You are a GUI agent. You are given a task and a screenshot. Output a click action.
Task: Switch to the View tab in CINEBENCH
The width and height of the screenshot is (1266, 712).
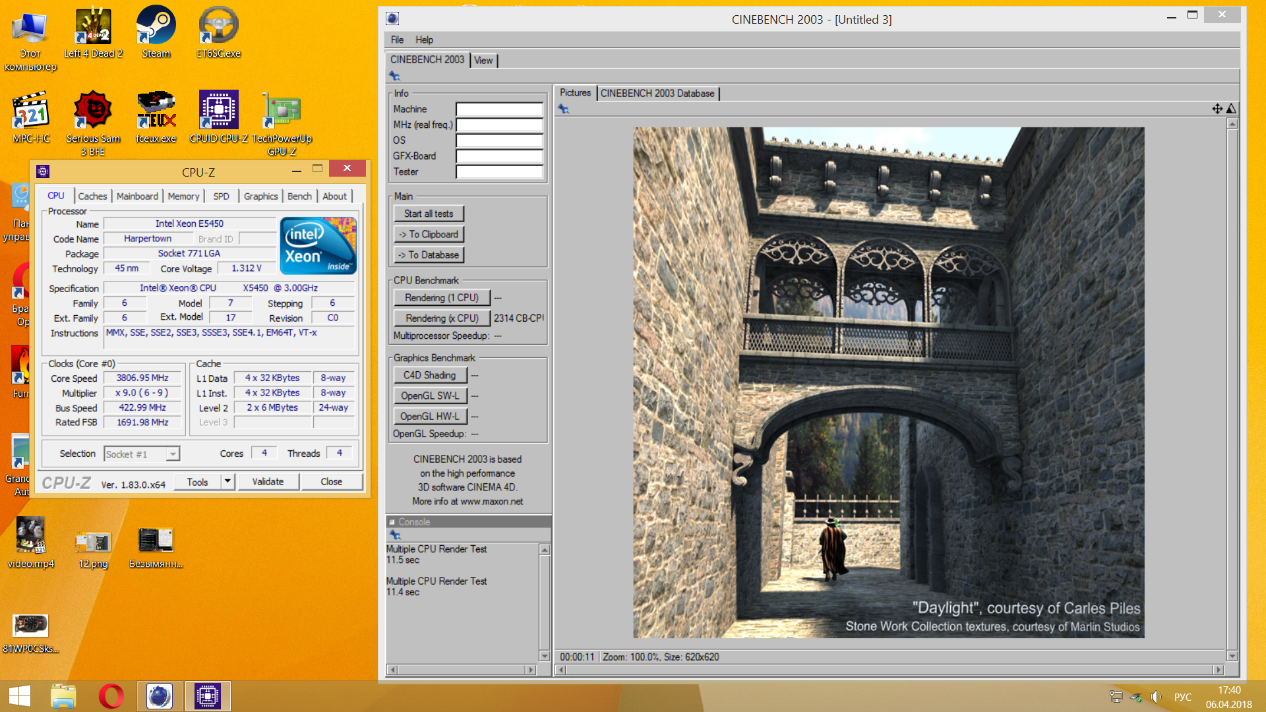click(483, 60)
